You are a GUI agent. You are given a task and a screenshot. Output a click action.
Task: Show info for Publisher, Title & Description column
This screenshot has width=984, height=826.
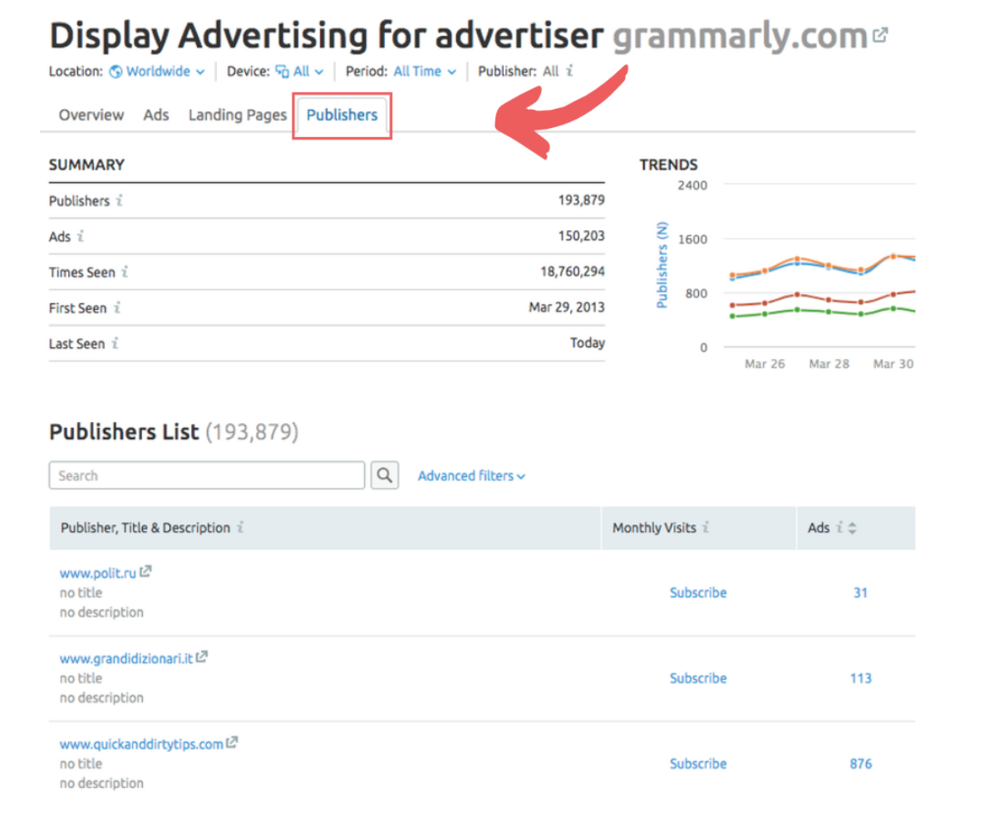tap(240, 527)
